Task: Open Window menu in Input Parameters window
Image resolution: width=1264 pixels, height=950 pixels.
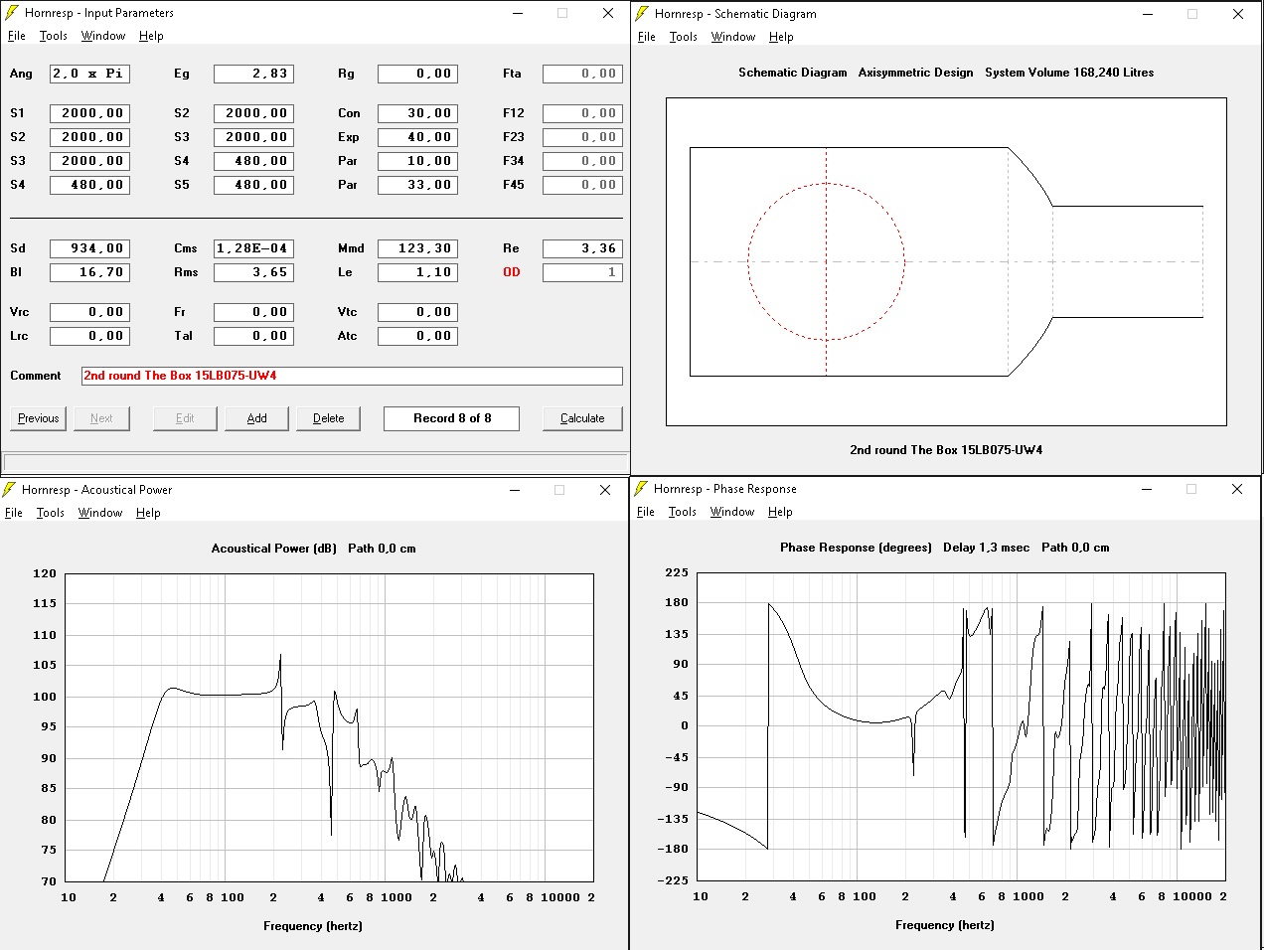Action: coord(103,36)
